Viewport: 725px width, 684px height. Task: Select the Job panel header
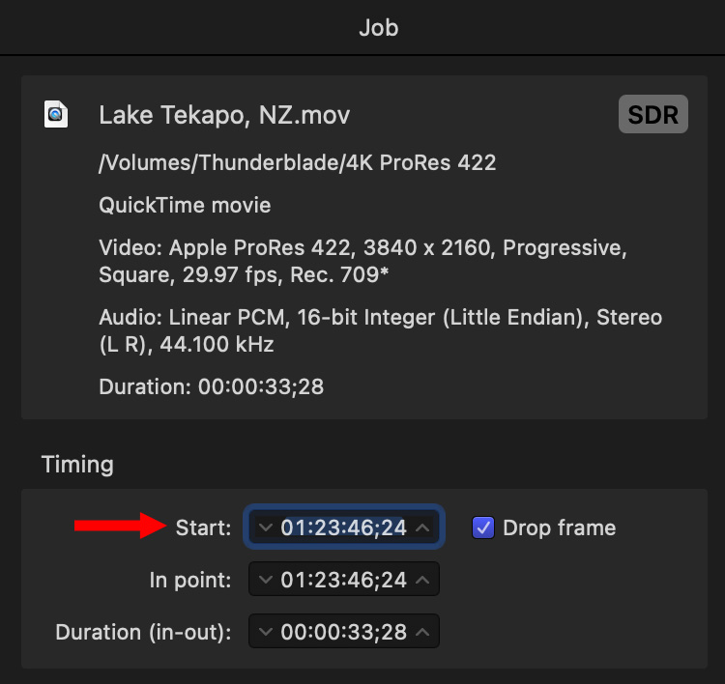pyautogui.click(x=378, y=28)
